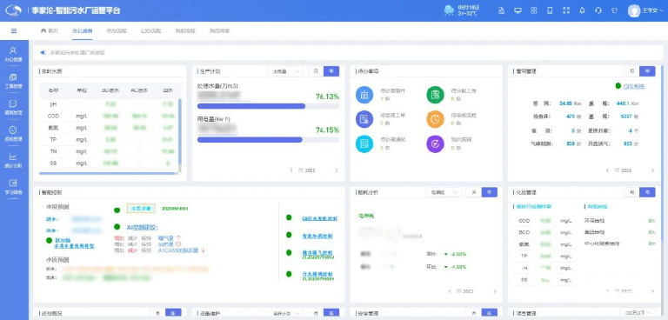Switch 管网管理 panel to 年 view

647,71
